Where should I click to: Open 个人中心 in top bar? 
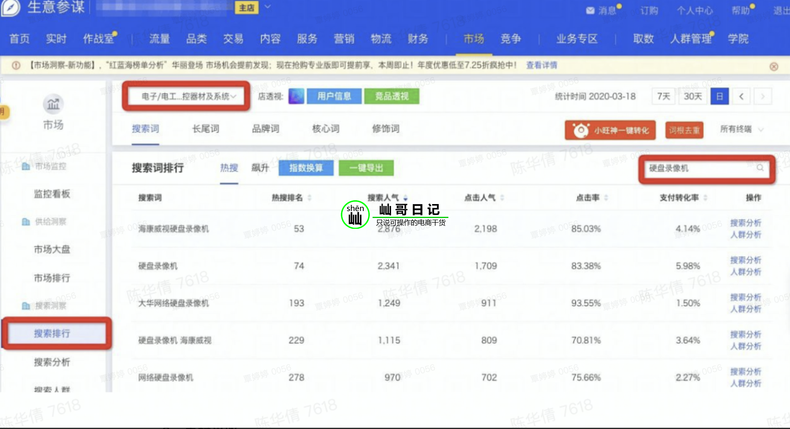click(x=695, y=10)
